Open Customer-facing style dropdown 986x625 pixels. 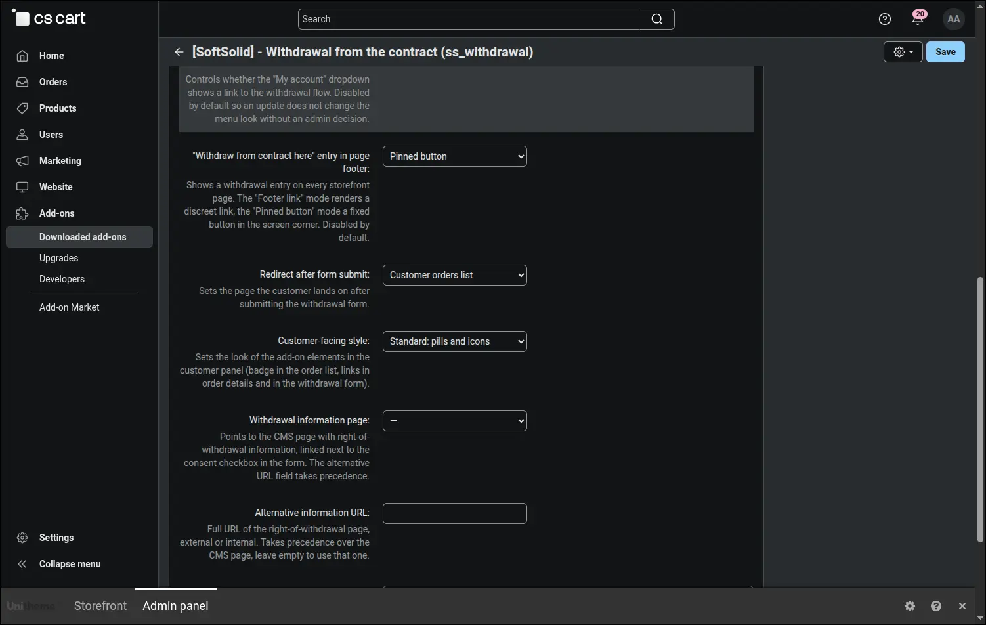pyautogui.click(x=455, y=341)
